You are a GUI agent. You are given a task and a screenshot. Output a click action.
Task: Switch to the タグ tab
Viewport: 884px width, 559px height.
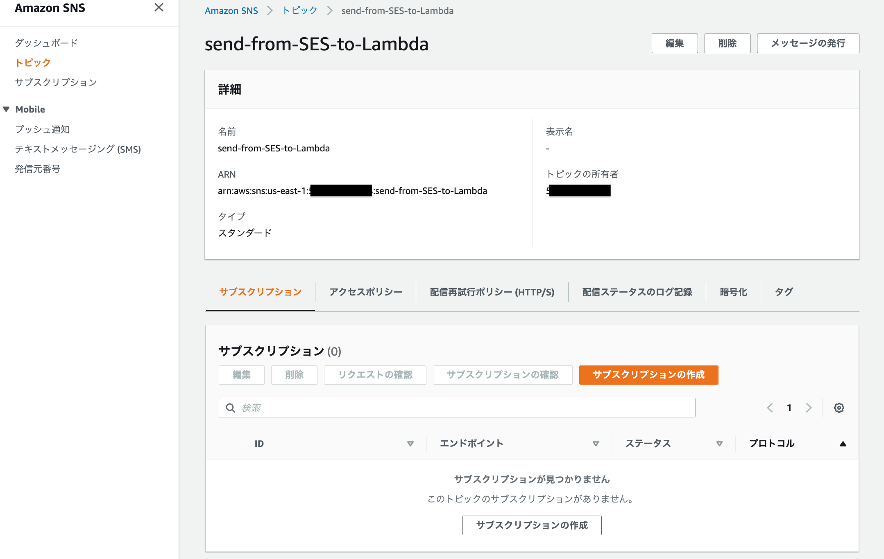pyautogui.click(x=784, y=292)
